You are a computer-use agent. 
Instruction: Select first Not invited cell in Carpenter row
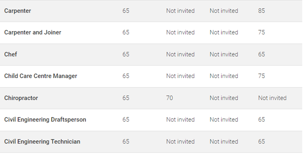pos(180,11)
